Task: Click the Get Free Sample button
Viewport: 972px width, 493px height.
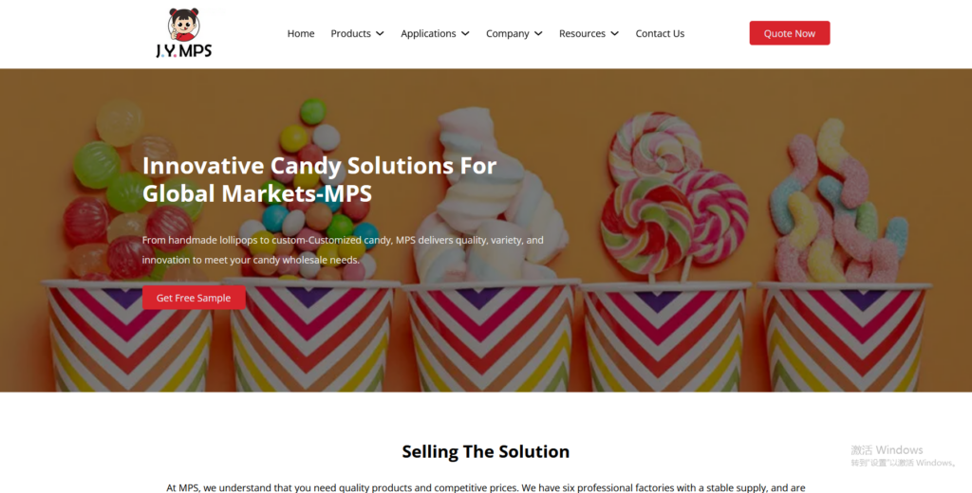Action: pos(194,298)
